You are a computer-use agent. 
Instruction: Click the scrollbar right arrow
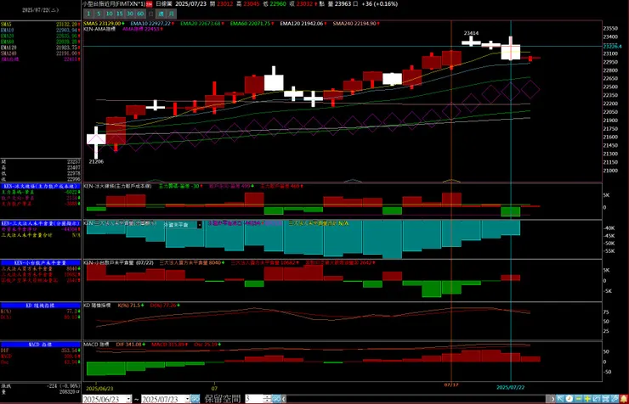coord(552,399)
